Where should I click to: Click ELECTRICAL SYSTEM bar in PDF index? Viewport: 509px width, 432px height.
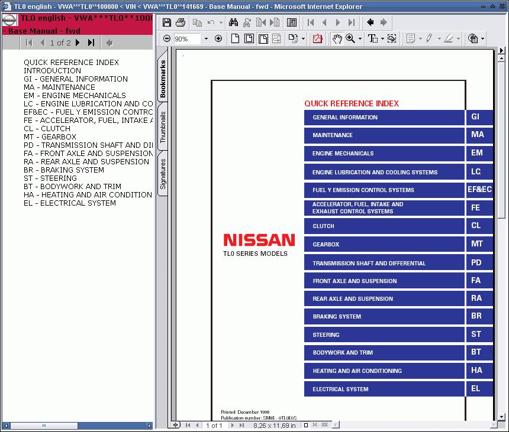(x=384, y=389)
